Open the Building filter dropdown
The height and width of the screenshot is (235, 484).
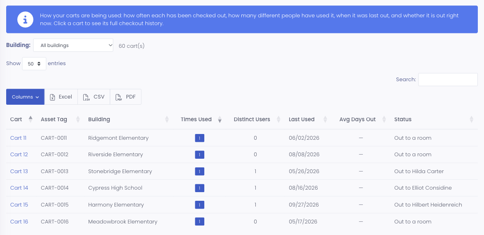coord(73,45)
